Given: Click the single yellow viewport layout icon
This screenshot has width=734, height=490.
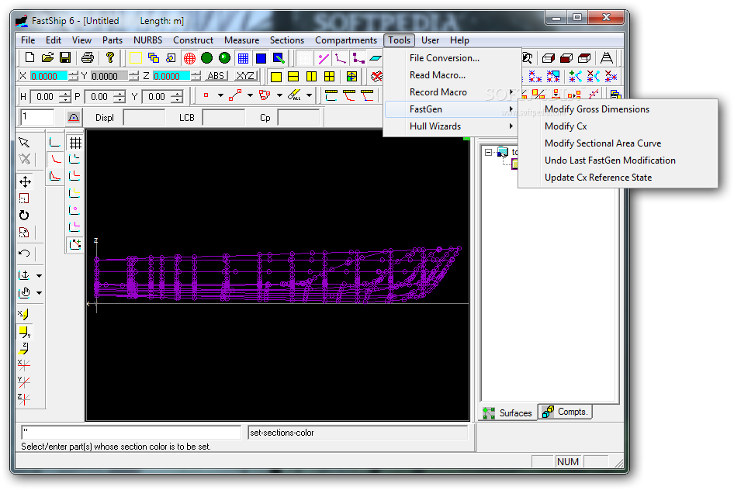Looking at the screenshot, I should point(276,76).
